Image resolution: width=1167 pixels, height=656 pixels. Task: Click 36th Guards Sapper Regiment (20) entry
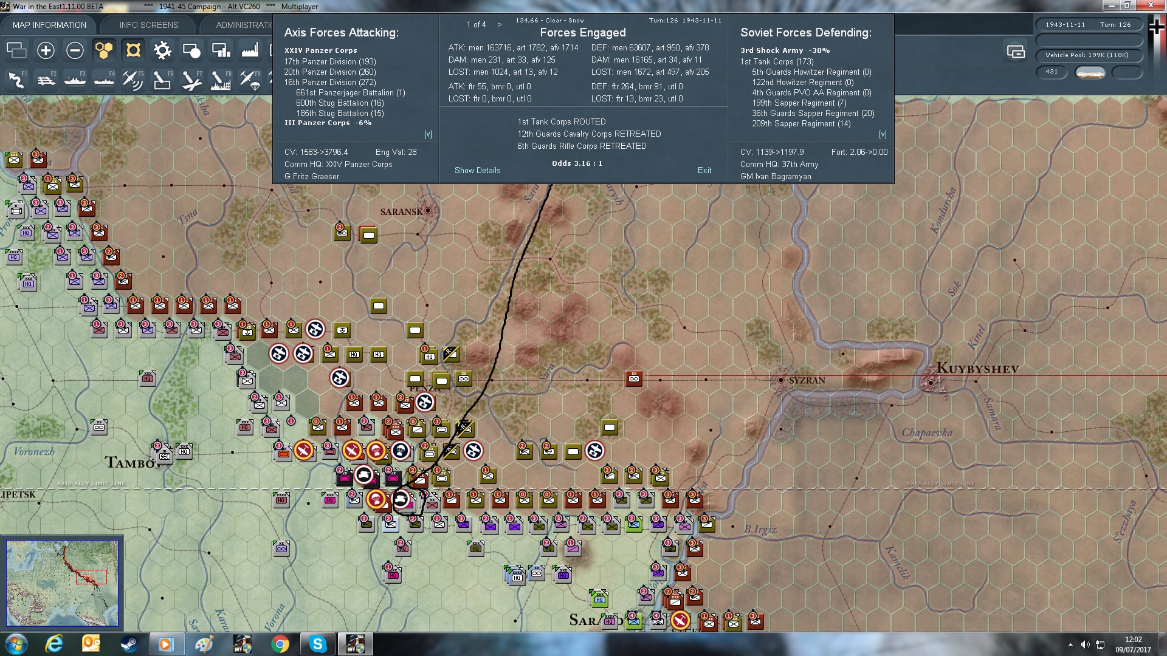pyautogui.click(x=813, y=113)
